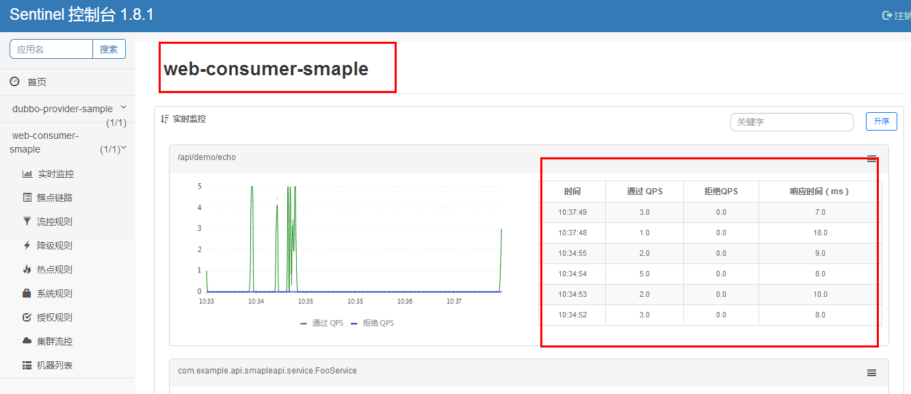This screenshot has width=911, height=394.
Task: Collapse the web-consumer-smaple app chevron
Action: 124,148
